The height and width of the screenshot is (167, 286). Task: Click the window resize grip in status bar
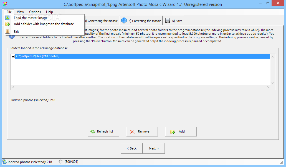[x=282, y=162]
